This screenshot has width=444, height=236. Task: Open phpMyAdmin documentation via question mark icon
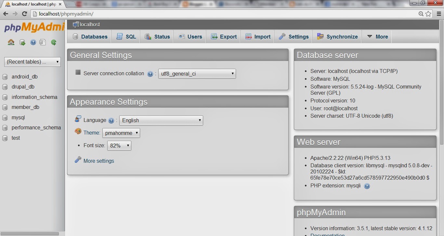point(33,42)
